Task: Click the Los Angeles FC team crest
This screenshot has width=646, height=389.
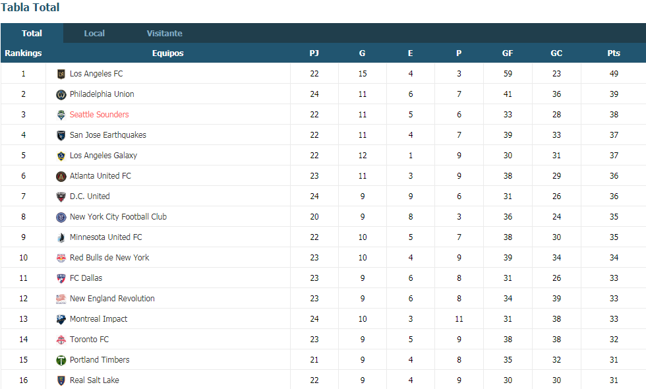Action: [61, 74]
